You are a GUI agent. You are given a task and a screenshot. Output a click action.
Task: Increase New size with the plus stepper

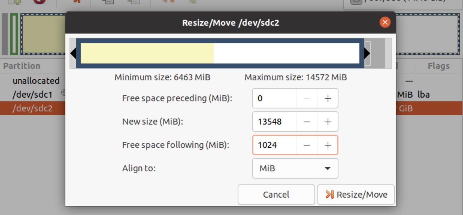pyautogui.click(x=327, y=122)
